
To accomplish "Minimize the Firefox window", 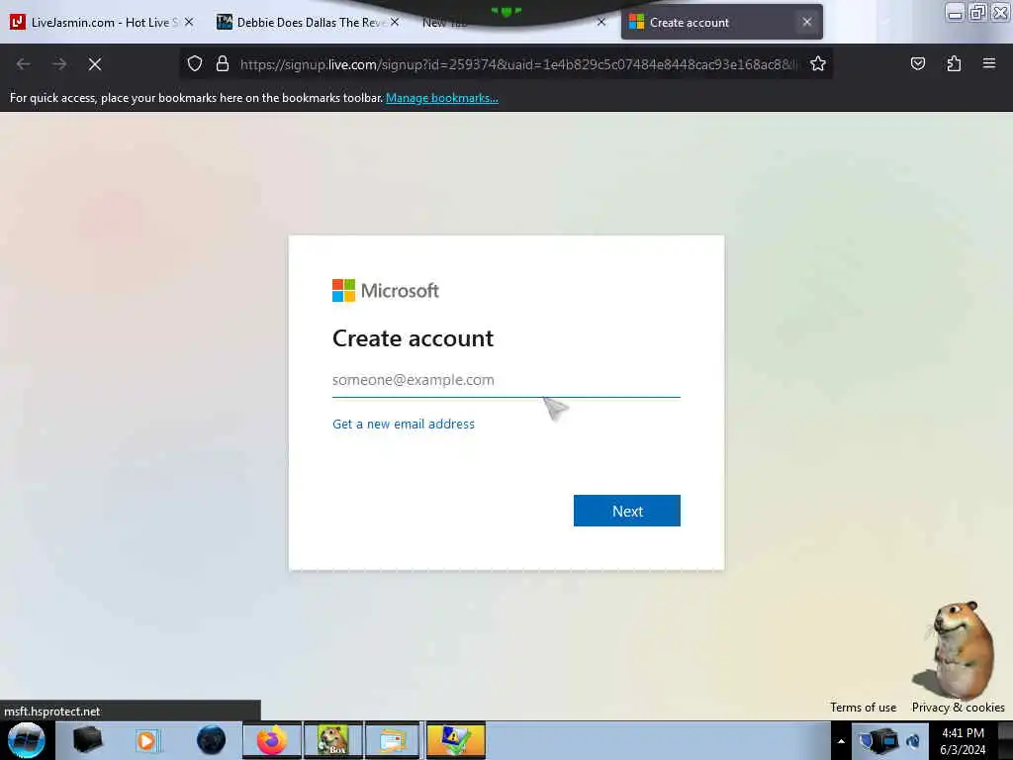I will [955, 13].
